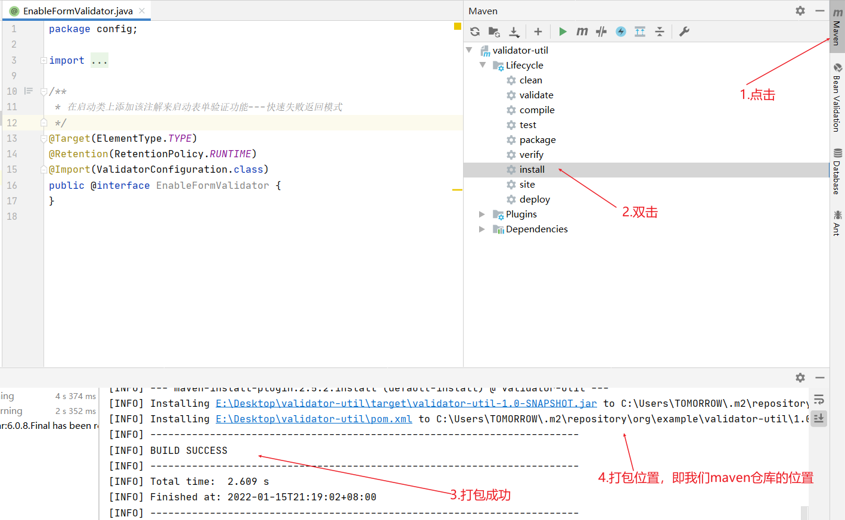Show Maven dependencies diagram icon
Screen dimensions: 845x520
640,32
